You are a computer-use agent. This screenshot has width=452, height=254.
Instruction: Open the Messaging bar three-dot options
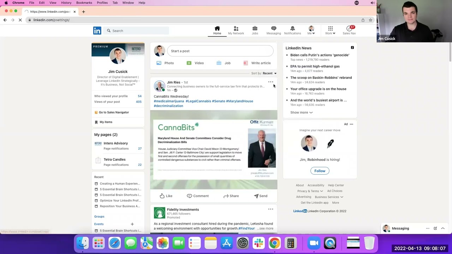click(428, 228)
